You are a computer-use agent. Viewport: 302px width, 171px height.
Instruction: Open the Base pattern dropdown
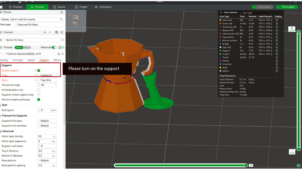tap(47, 161)
